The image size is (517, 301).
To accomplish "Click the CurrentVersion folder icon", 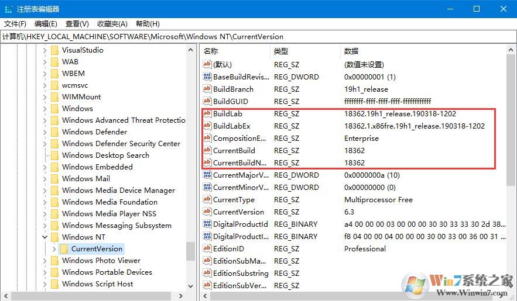I will pyautogui.click(x=64, y=249).
